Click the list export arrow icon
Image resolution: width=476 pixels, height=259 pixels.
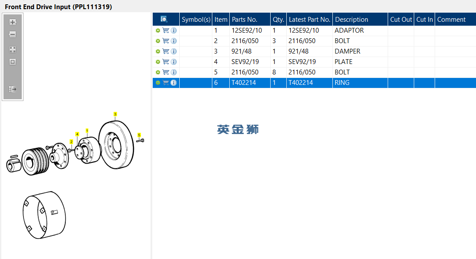coord(13,89)
